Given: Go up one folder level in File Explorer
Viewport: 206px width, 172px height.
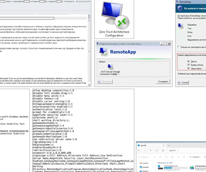Looking at the screenshot, I should (151, 150).
